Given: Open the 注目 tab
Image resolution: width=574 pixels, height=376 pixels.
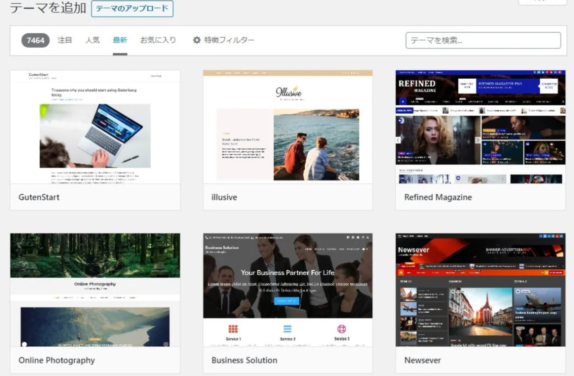Looking at the screenshot, I should point(65,40).
